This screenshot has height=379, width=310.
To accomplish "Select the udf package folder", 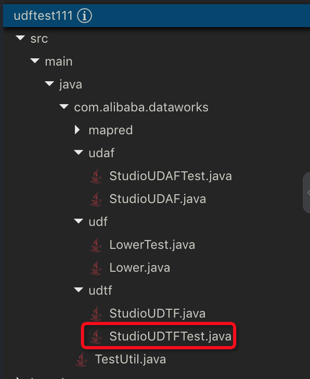I will (x=98, y=222).
